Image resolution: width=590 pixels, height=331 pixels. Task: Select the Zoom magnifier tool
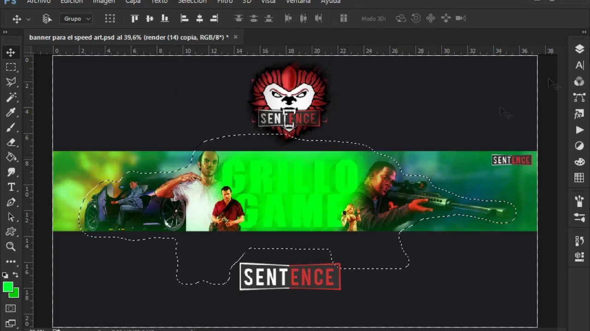click(11, 247)
